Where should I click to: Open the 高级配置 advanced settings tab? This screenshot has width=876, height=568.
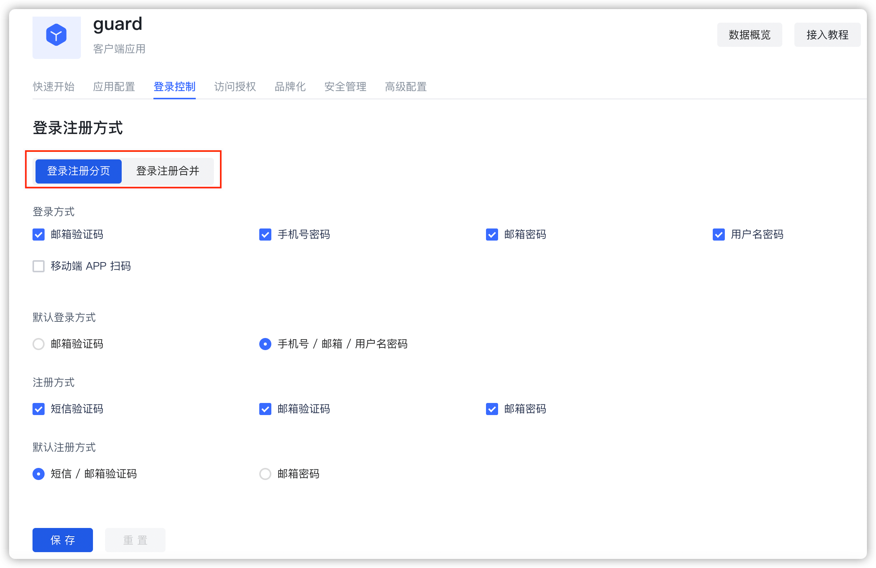(x=405, y=87)
